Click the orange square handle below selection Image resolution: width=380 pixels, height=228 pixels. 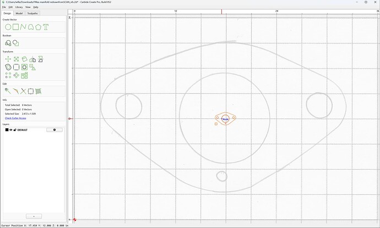pos(216,124)
